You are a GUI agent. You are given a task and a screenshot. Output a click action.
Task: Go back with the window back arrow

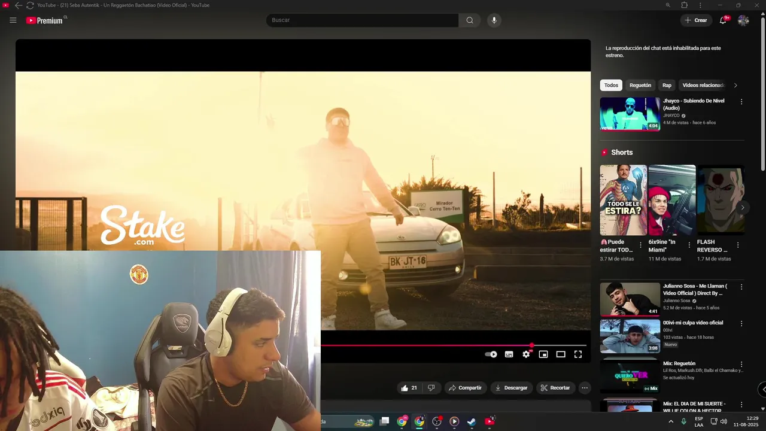pos(18,5)
